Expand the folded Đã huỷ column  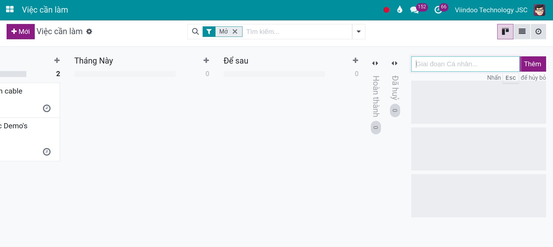tap(394, 63)
